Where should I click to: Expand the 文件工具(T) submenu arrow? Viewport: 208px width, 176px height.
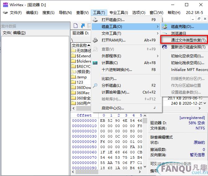157,33
